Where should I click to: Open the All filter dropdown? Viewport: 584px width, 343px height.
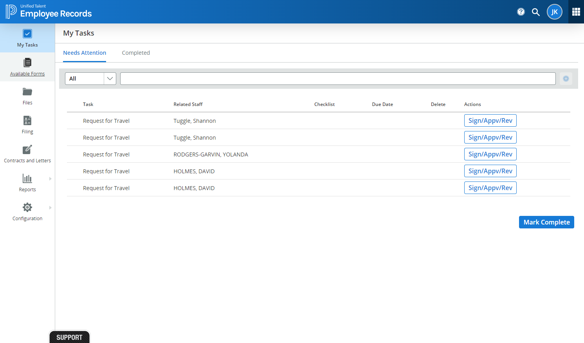click(90, 79)
